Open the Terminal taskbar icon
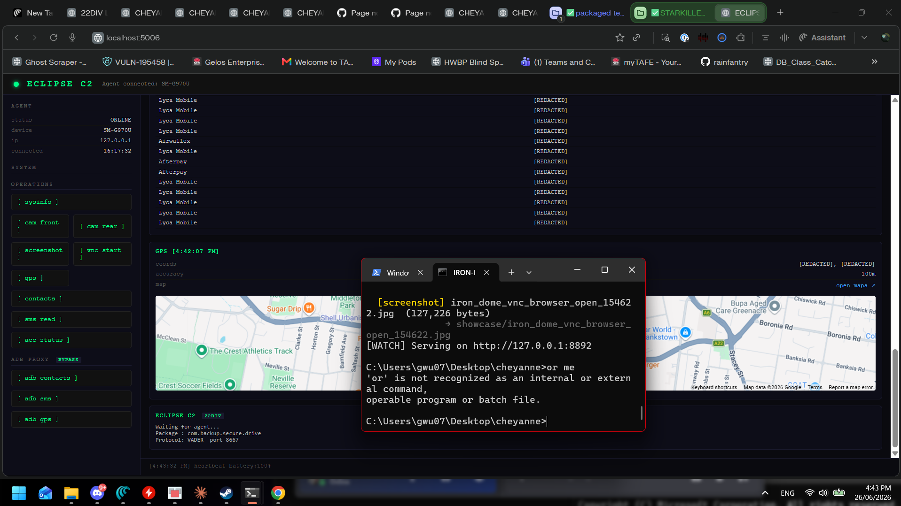This screenshot has width=901, height=506. (252, 493)
